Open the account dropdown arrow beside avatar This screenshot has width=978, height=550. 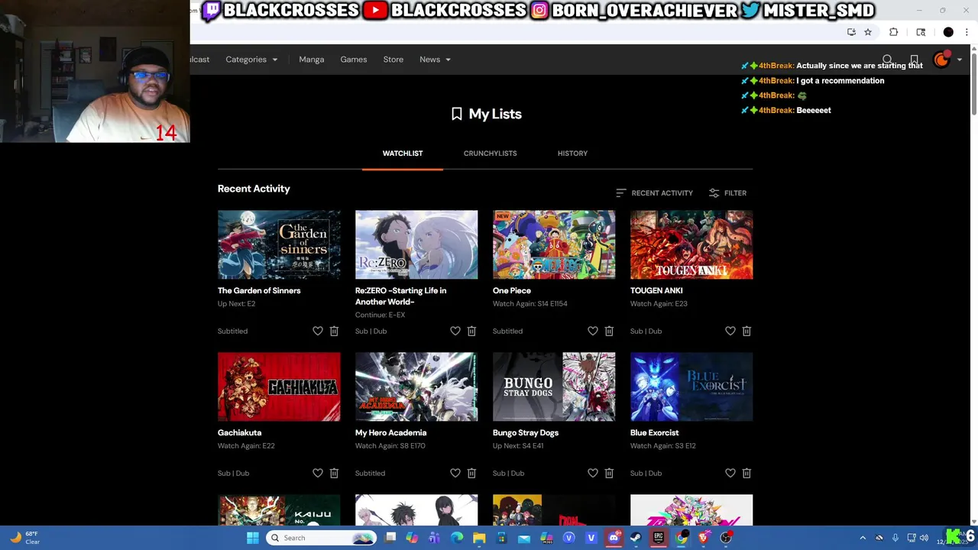(960, 60)
